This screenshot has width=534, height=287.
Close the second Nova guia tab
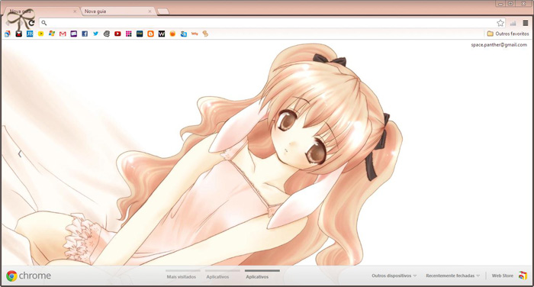[x=150, y=11]
